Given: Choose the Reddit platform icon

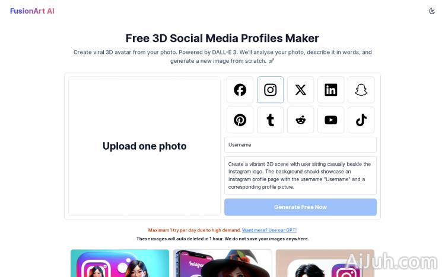Looking at the screenshot, I should tap(301, 120).
